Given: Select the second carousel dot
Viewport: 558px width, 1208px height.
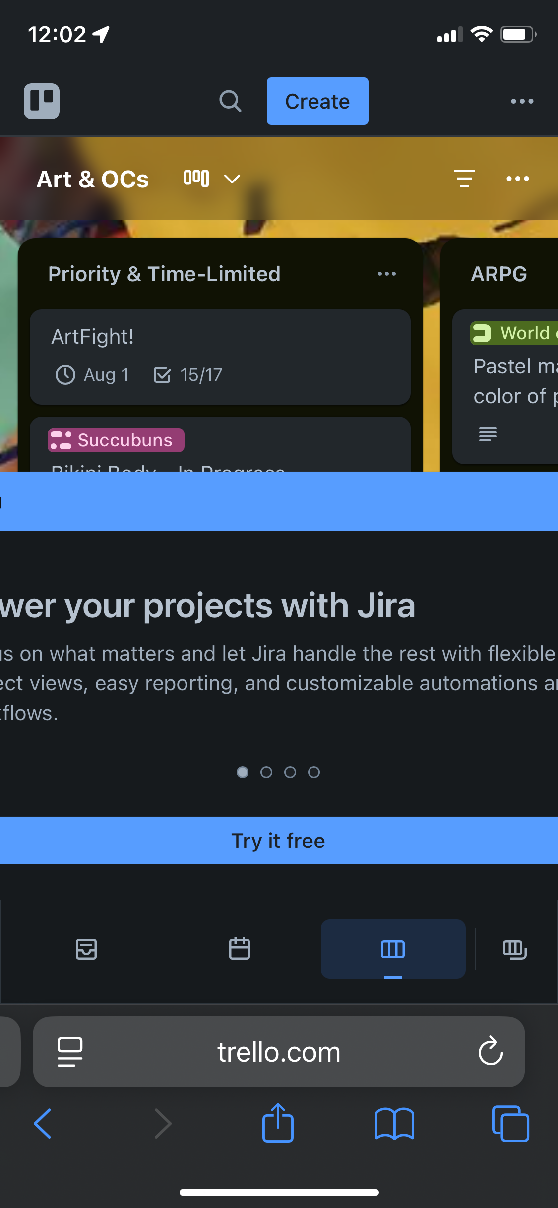Looking at the screenshot, I should (x=266, y=772).
